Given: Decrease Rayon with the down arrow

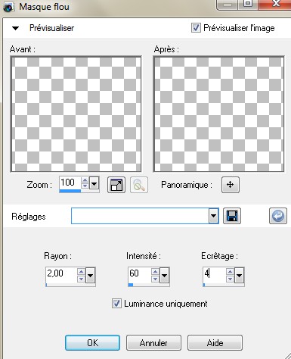Looking at the screenshot, I should [81, 279].
